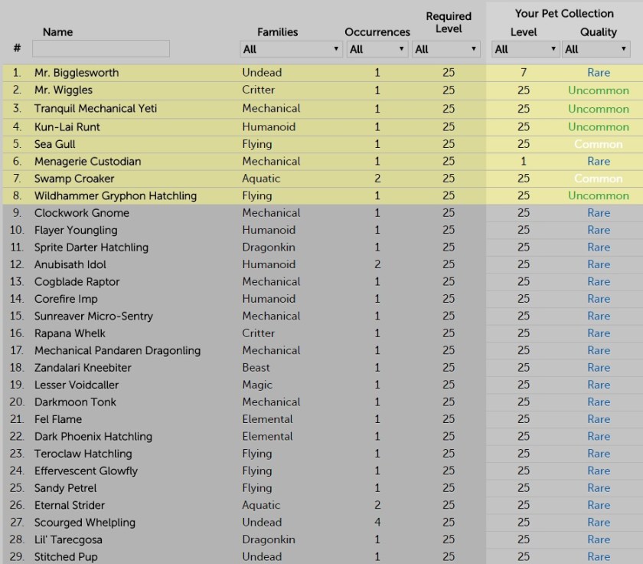Click the Required Level column header
This screenshot has height=564, width=643.
click(x=448, y=22)
